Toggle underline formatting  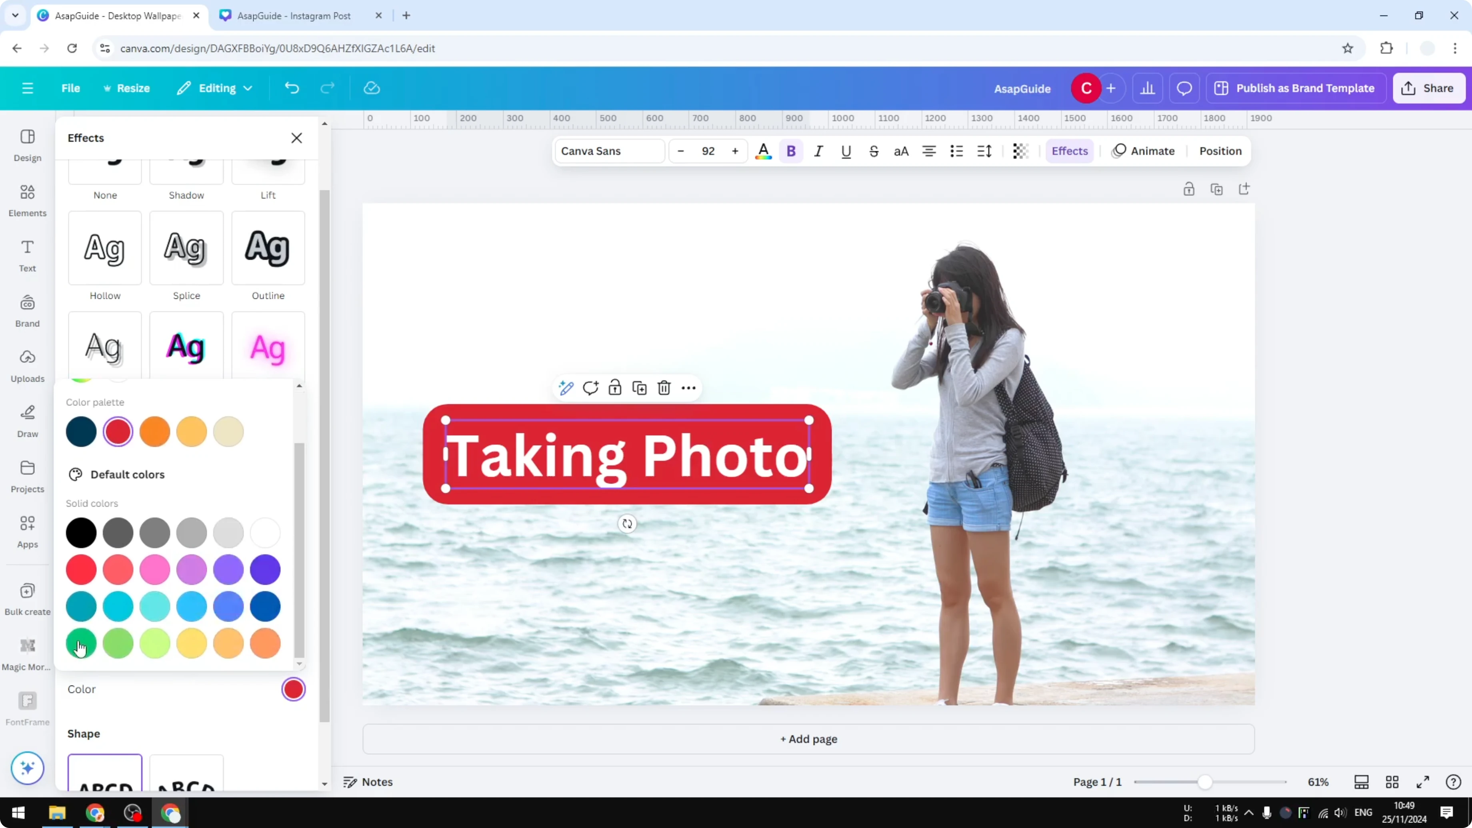click(x=846, y=151)
